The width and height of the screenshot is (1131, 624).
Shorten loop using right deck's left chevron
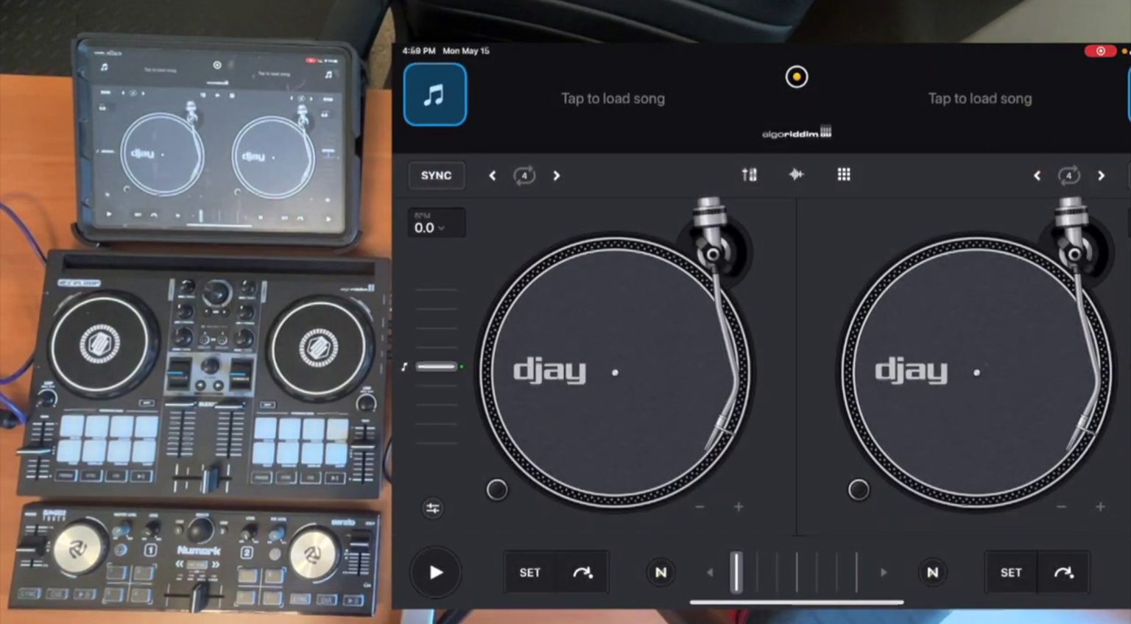1036,176
